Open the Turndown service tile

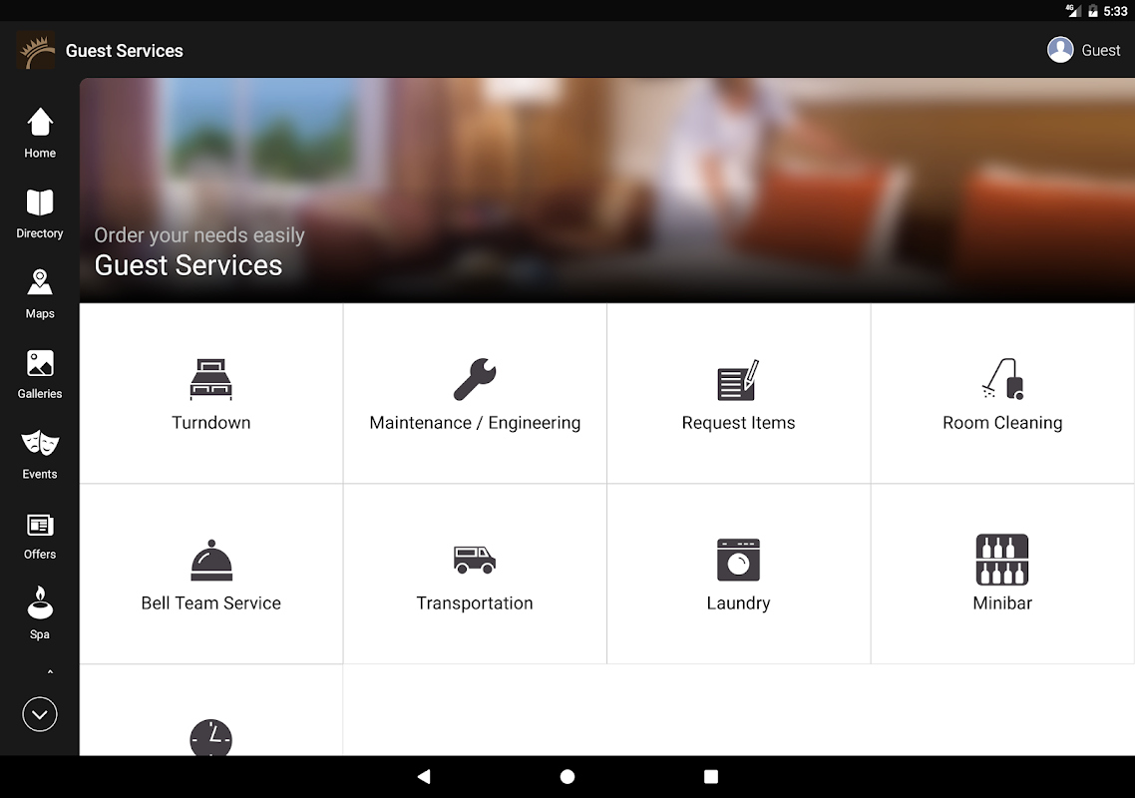pyautogui.click(x=210, y=393)
